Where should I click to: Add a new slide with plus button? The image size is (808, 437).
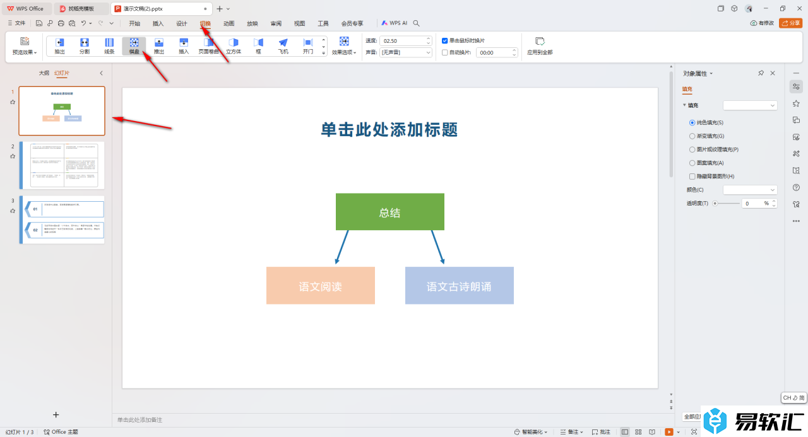click(56, 414)
